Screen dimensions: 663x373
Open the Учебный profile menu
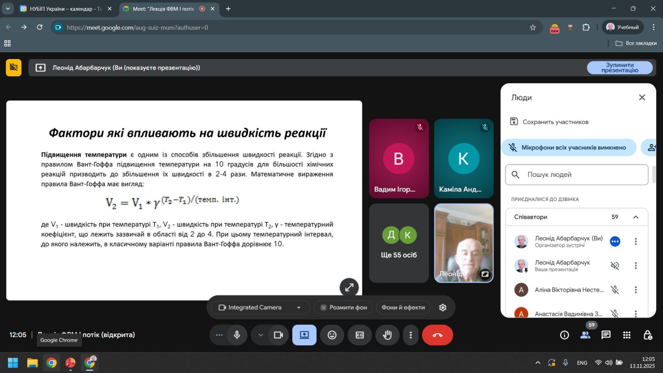[x=622, y=27]
